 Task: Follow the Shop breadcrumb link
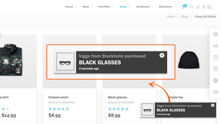pyautogui.click(x=184, y=17)
